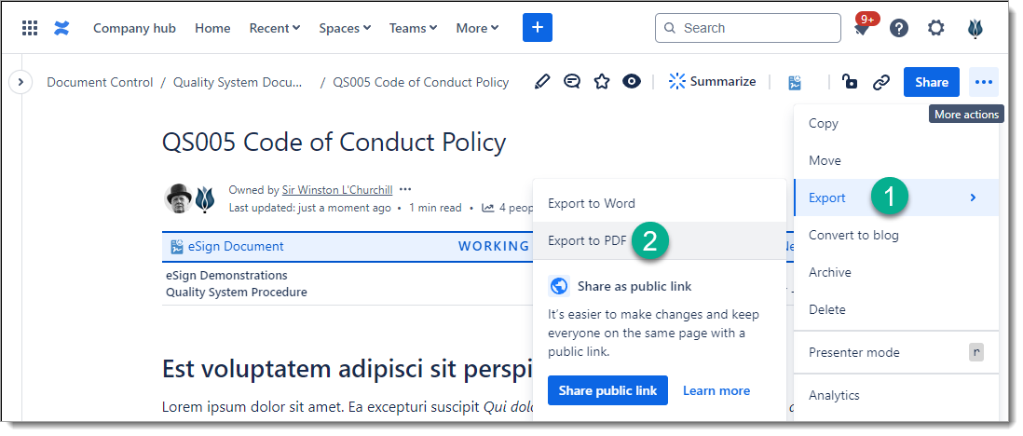Click the edit pencil icon

pos(542,82)
